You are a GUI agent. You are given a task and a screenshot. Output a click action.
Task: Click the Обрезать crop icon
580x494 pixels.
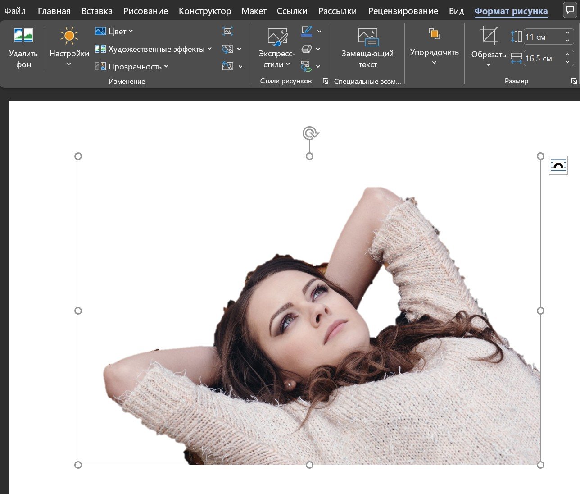[489, 36]
